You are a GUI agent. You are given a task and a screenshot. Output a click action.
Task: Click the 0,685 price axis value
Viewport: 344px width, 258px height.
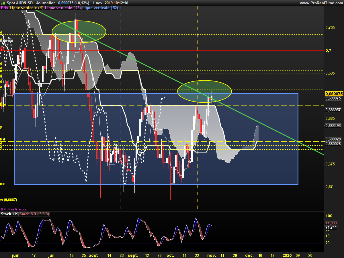point(330,118)
